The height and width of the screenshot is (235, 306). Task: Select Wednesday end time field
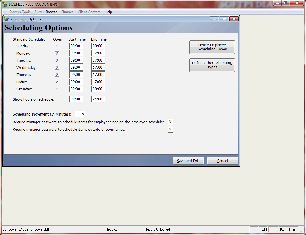[98, 67]
